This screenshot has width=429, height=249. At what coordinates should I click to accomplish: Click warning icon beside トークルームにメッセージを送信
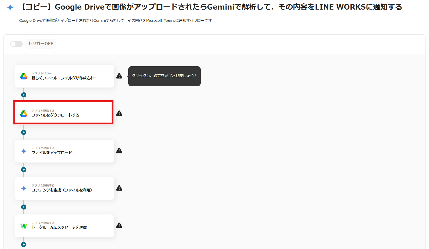[119, 225]
